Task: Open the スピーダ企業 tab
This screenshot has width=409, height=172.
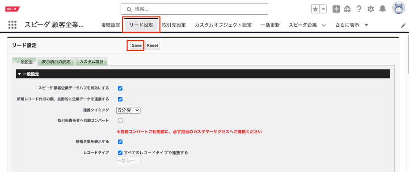Action: point(303,25)
